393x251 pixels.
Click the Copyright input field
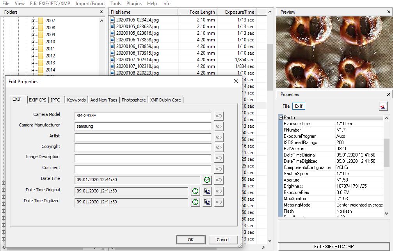pos(143,148)
